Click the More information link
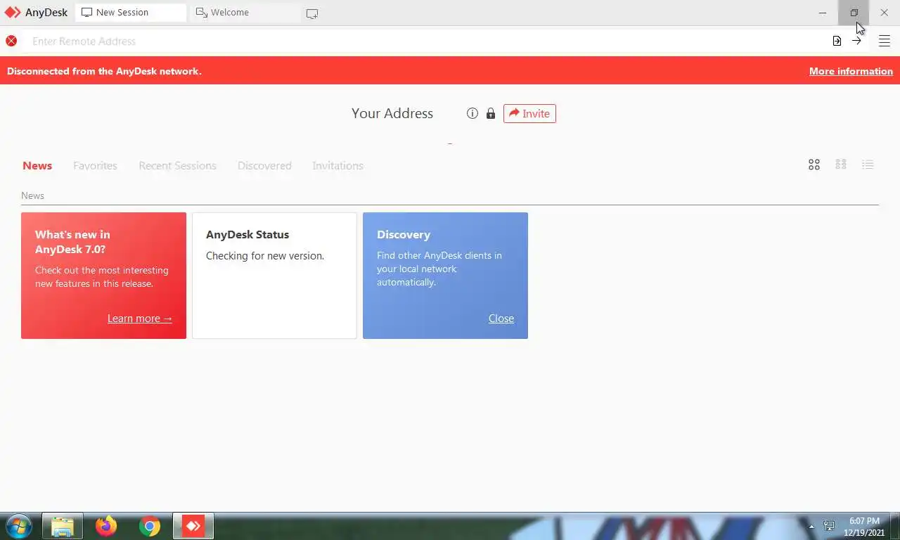Screen dimensions: 900x540 click(x=851, y=71)
